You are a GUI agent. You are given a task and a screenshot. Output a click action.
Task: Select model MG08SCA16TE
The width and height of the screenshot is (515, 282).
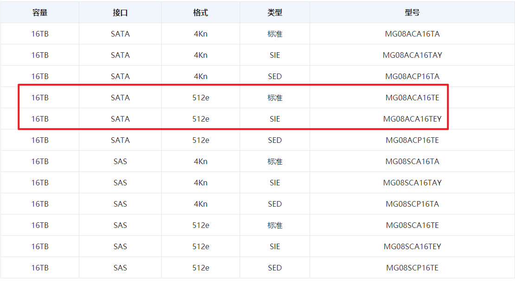(412, 225)
